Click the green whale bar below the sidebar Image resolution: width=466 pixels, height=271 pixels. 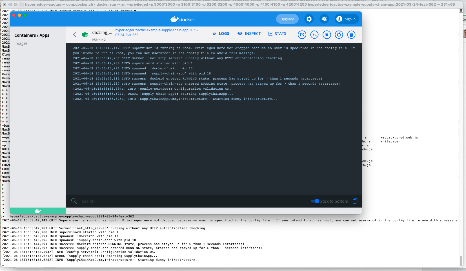click(38, 211)
